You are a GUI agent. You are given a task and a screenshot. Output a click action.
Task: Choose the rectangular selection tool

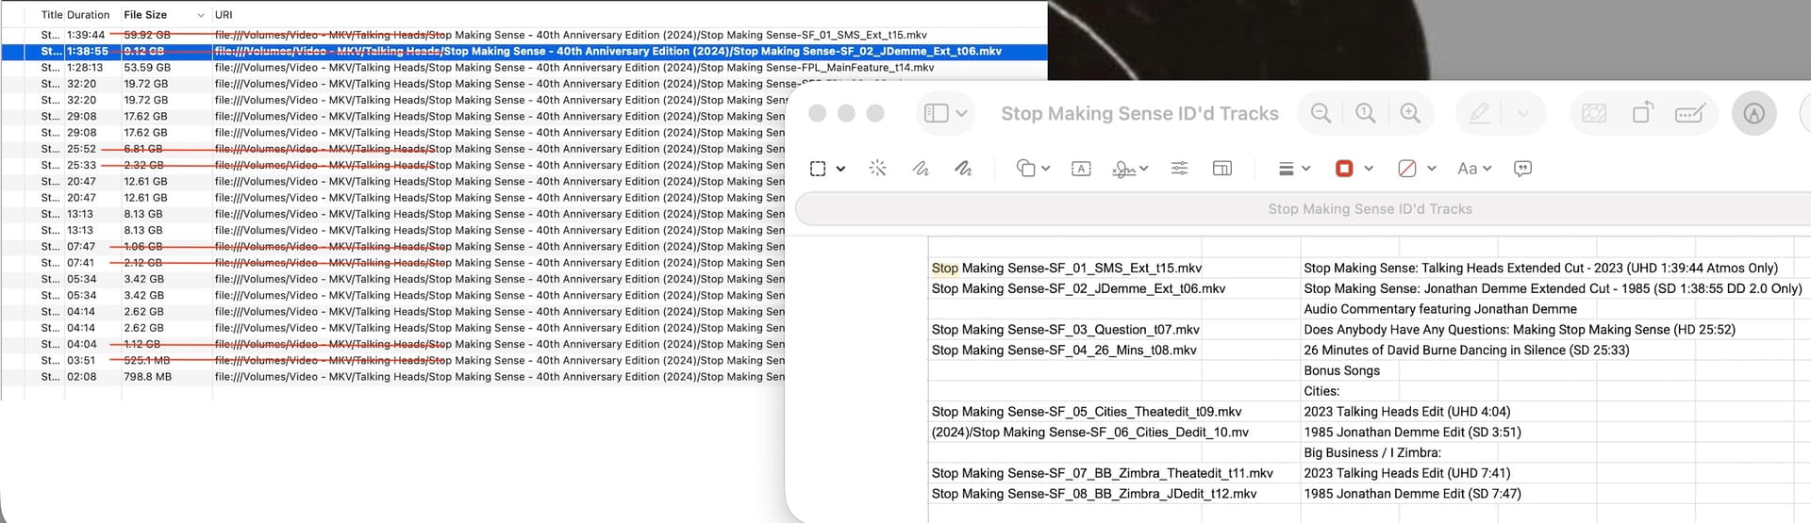(x=818, y=169)
